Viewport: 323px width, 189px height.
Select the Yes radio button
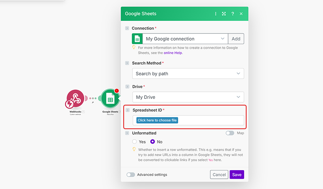[135, 142]
